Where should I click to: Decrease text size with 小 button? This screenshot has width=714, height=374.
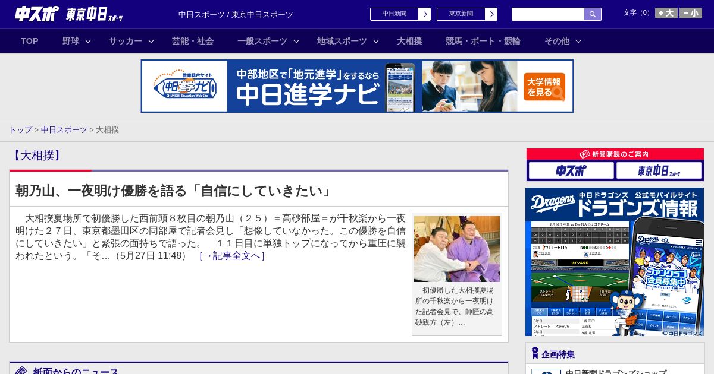coord(691,13)
